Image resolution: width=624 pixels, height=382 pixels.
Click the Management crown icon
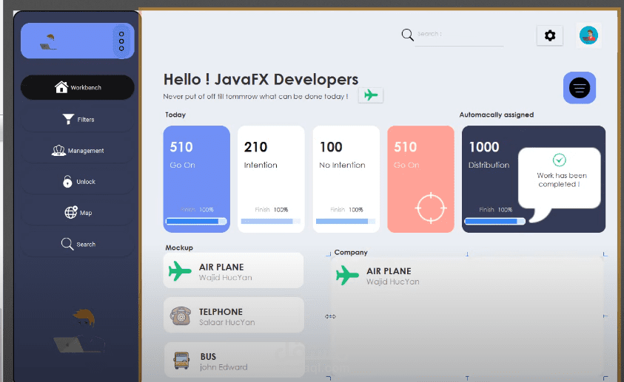click(x=58, y=150)
